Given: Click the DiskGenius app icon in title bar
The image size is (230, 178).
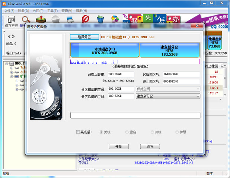Looking at the screenshot, I should [x=4, y=4].
